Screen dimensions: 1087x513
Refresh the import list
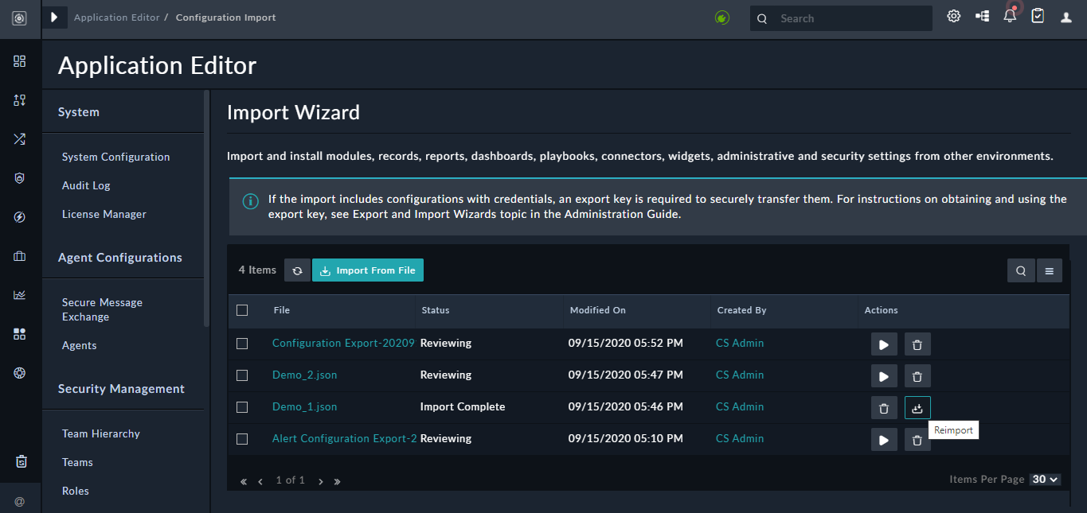click(297, 270)
